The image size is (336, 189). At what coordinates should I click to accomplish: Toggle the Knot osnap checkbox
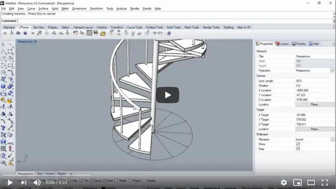pyautogui.click(x=104, y=181)
